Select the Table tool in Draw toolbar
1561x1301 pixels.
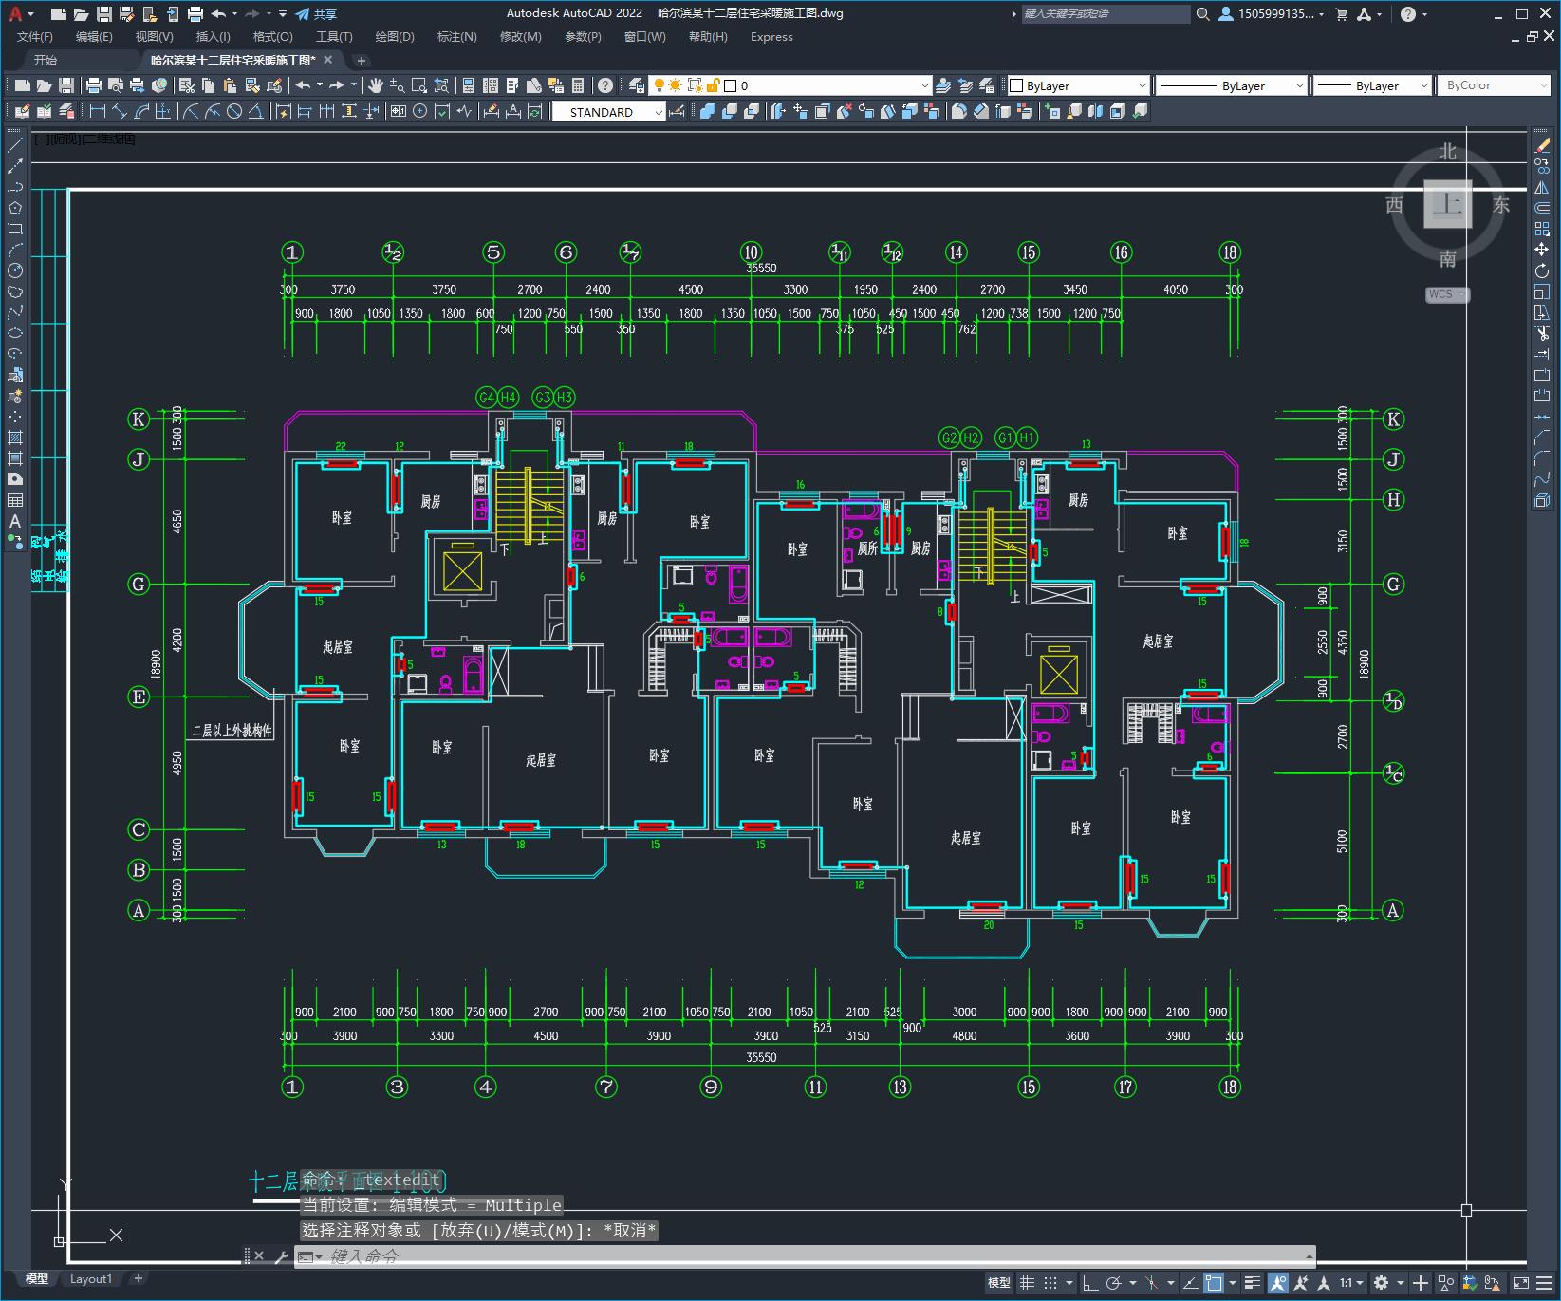15,500
